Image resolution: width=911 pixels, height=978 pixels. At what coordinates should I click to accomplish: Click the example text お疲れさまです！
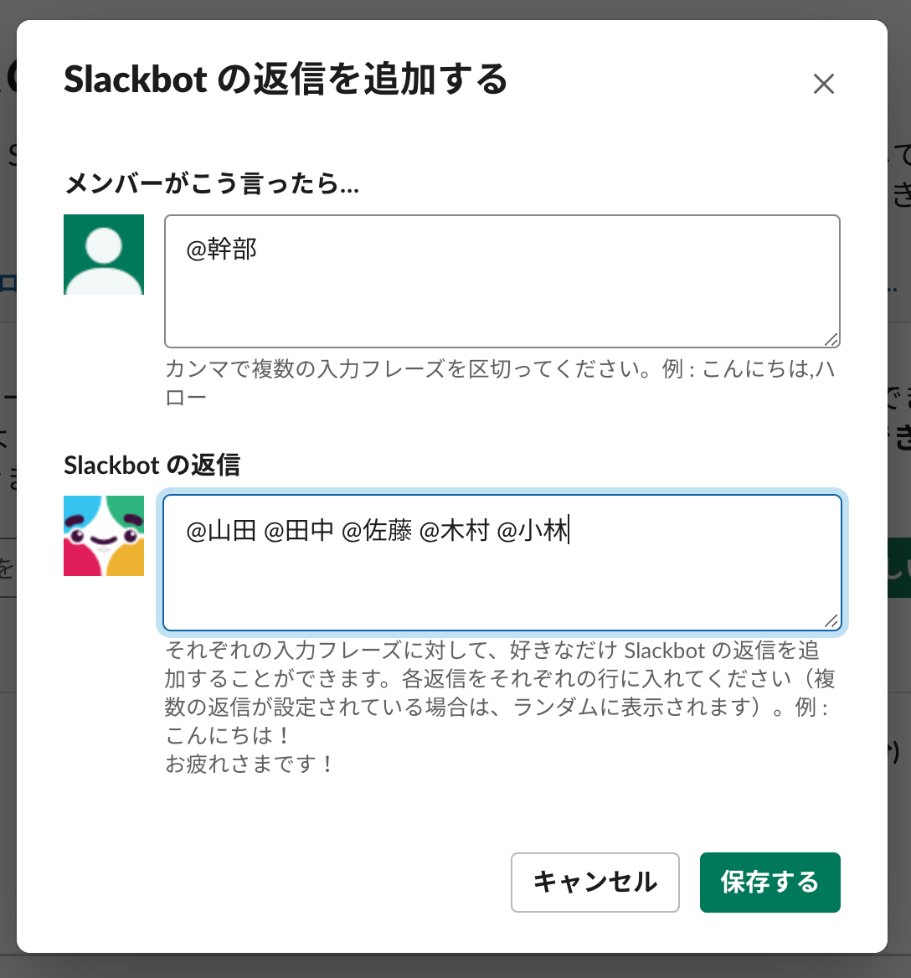click(x=250, y=764)
